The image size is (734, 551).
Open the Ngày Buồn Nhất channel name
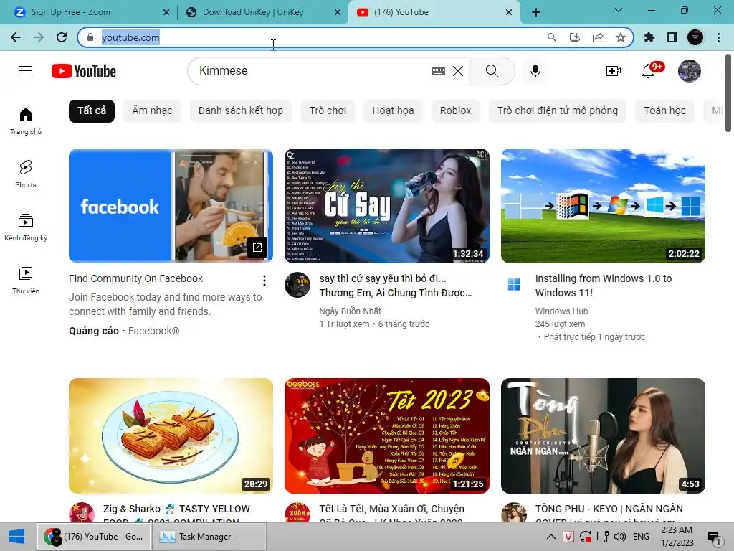tap(350, 311)
